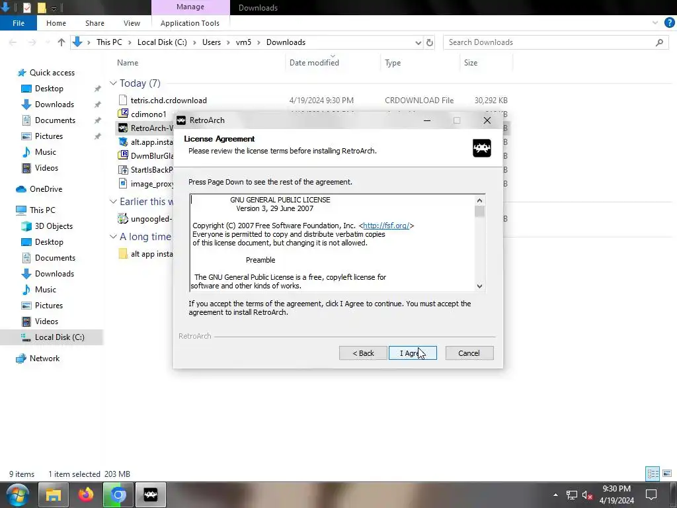Switch to the Home ribbon tab
677x508 pixels.
click(x=56, y=23)
